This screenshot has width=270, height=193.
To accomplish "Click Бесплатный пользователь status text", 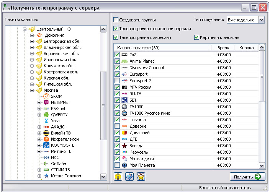I will coord(225,188).
